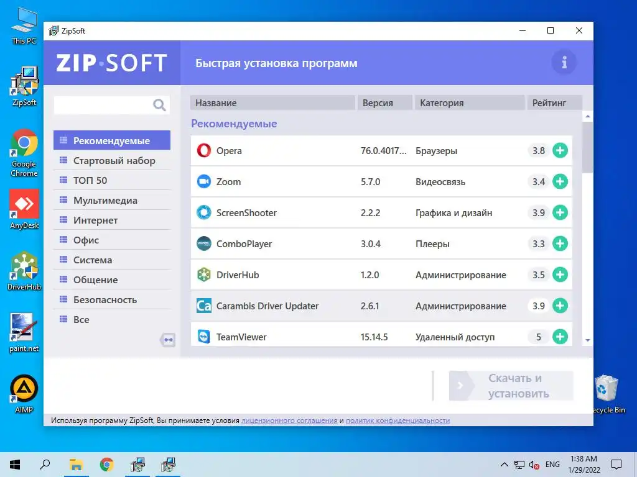The image size is (637, 477).
Task: Open the Общение category
Action: click(x=112, y=279)
